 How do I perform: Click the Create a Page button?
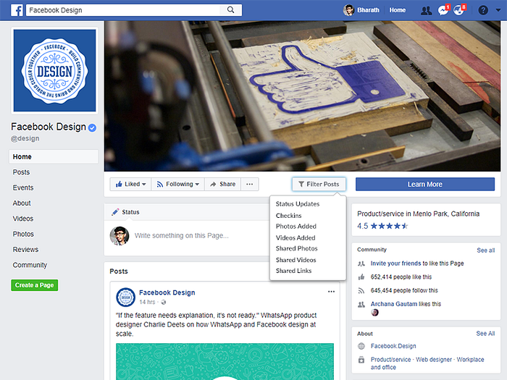[x=35, y=285]
